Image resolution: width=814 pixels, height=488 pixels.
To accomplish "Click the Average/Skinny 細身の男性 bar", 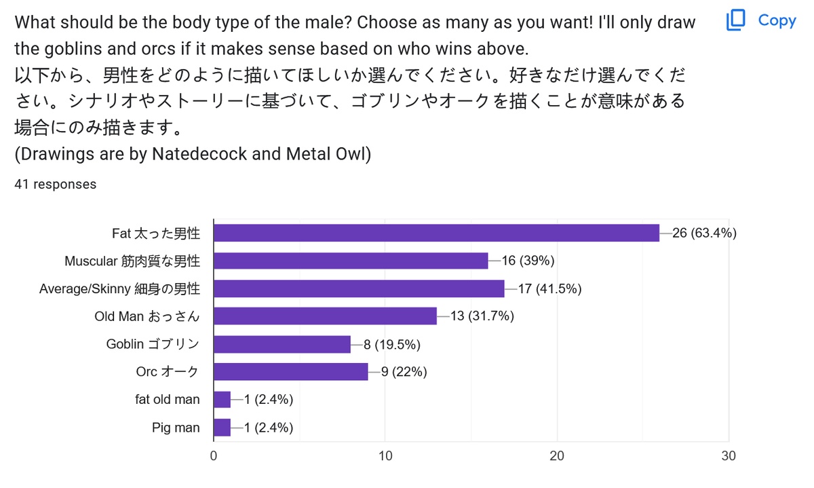I will 359,288.
